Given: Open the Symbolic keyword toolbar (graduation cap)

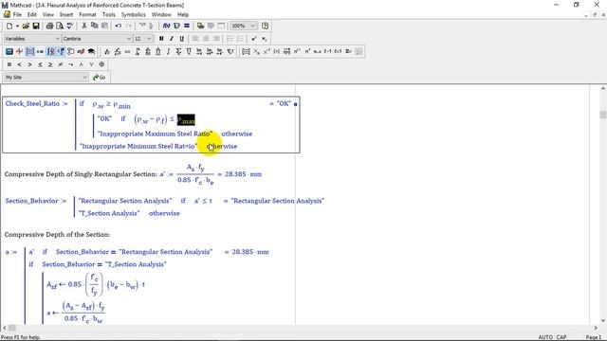Looking at the screenshot, I should click(x=91, y=51).
